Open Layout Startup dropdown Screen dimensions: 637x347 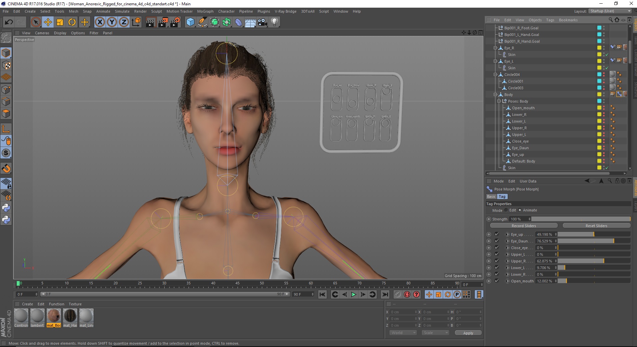(x=610, y=11)
